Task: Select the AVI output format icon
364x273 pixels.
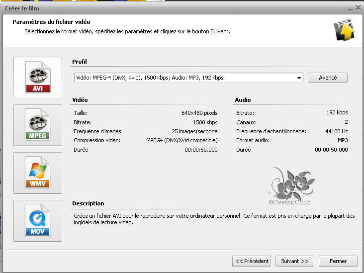Action: pos(38,78)
